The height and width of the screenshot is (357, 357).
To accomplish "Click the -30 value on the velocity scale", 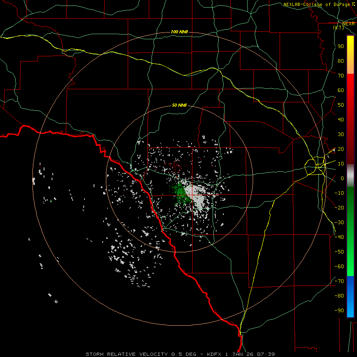I will point(339,223).
